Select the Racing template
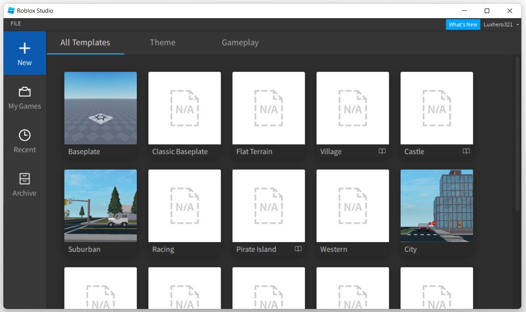The image size is (526, 312). 184,206
